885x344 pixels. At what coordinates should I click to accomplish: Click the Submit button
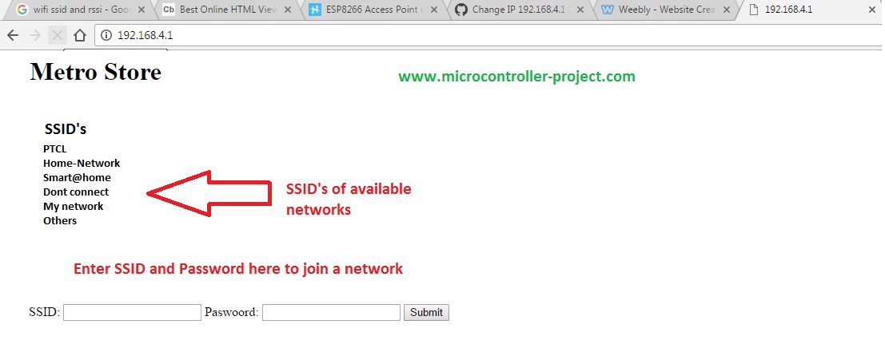(x=426, y=312)
